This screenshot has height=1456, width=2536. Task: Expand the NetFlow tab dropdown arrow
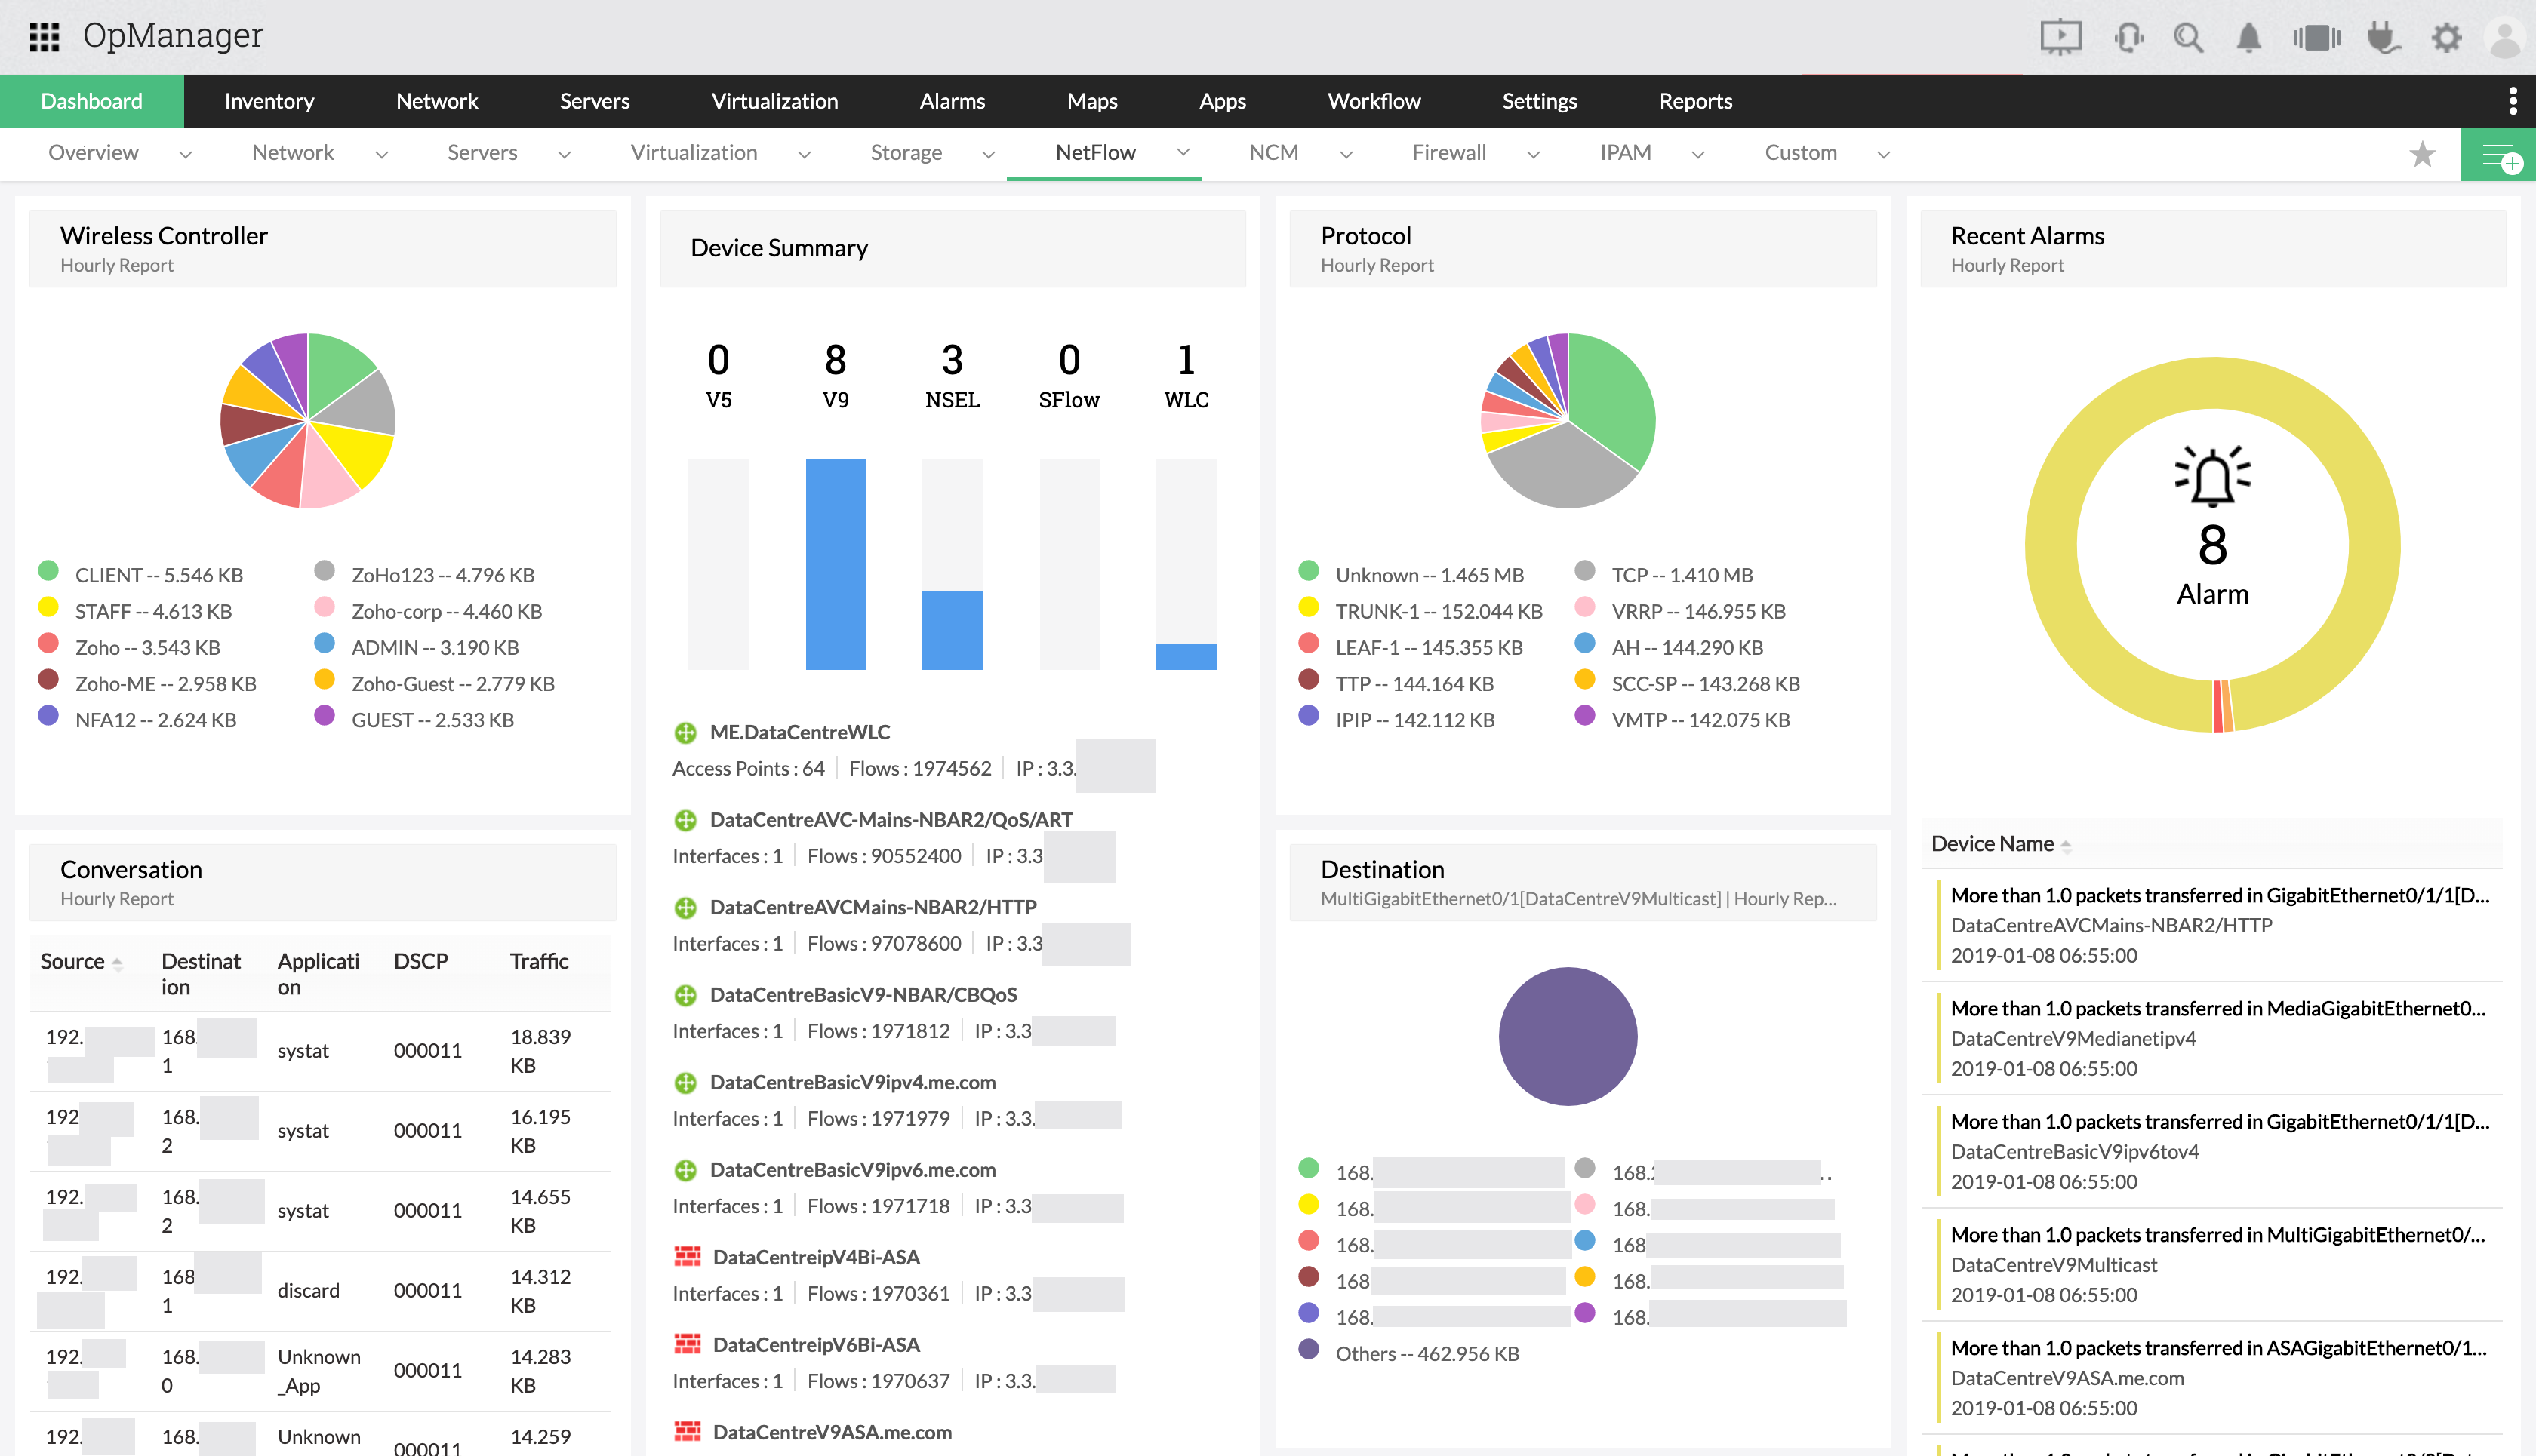point(1183,153)
